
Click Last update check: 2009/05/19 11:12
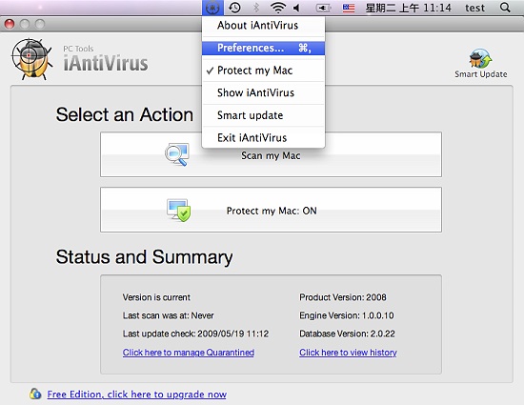195,334
